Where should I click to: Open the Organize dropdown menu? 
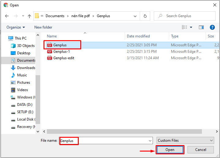pyautogui.click(x=16, y=27)
